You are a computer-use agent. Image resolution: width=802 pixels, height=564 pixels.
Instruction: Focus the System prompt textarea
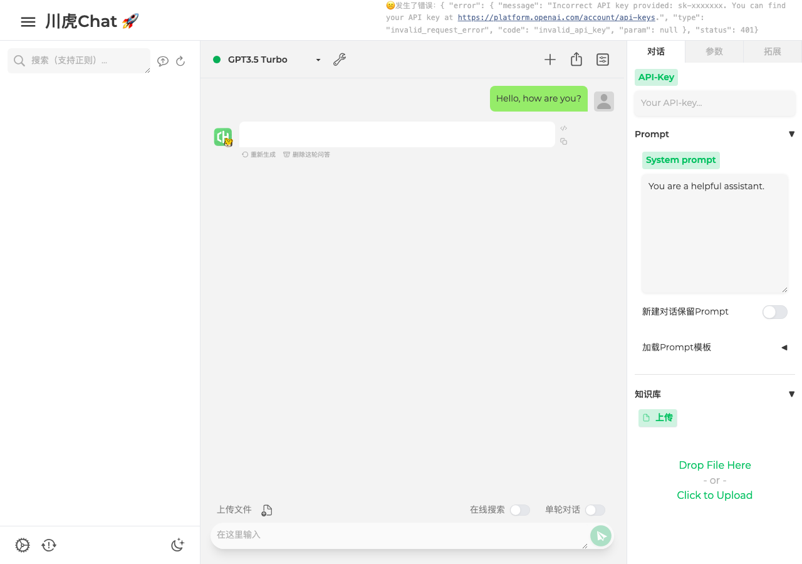(715, 233)
